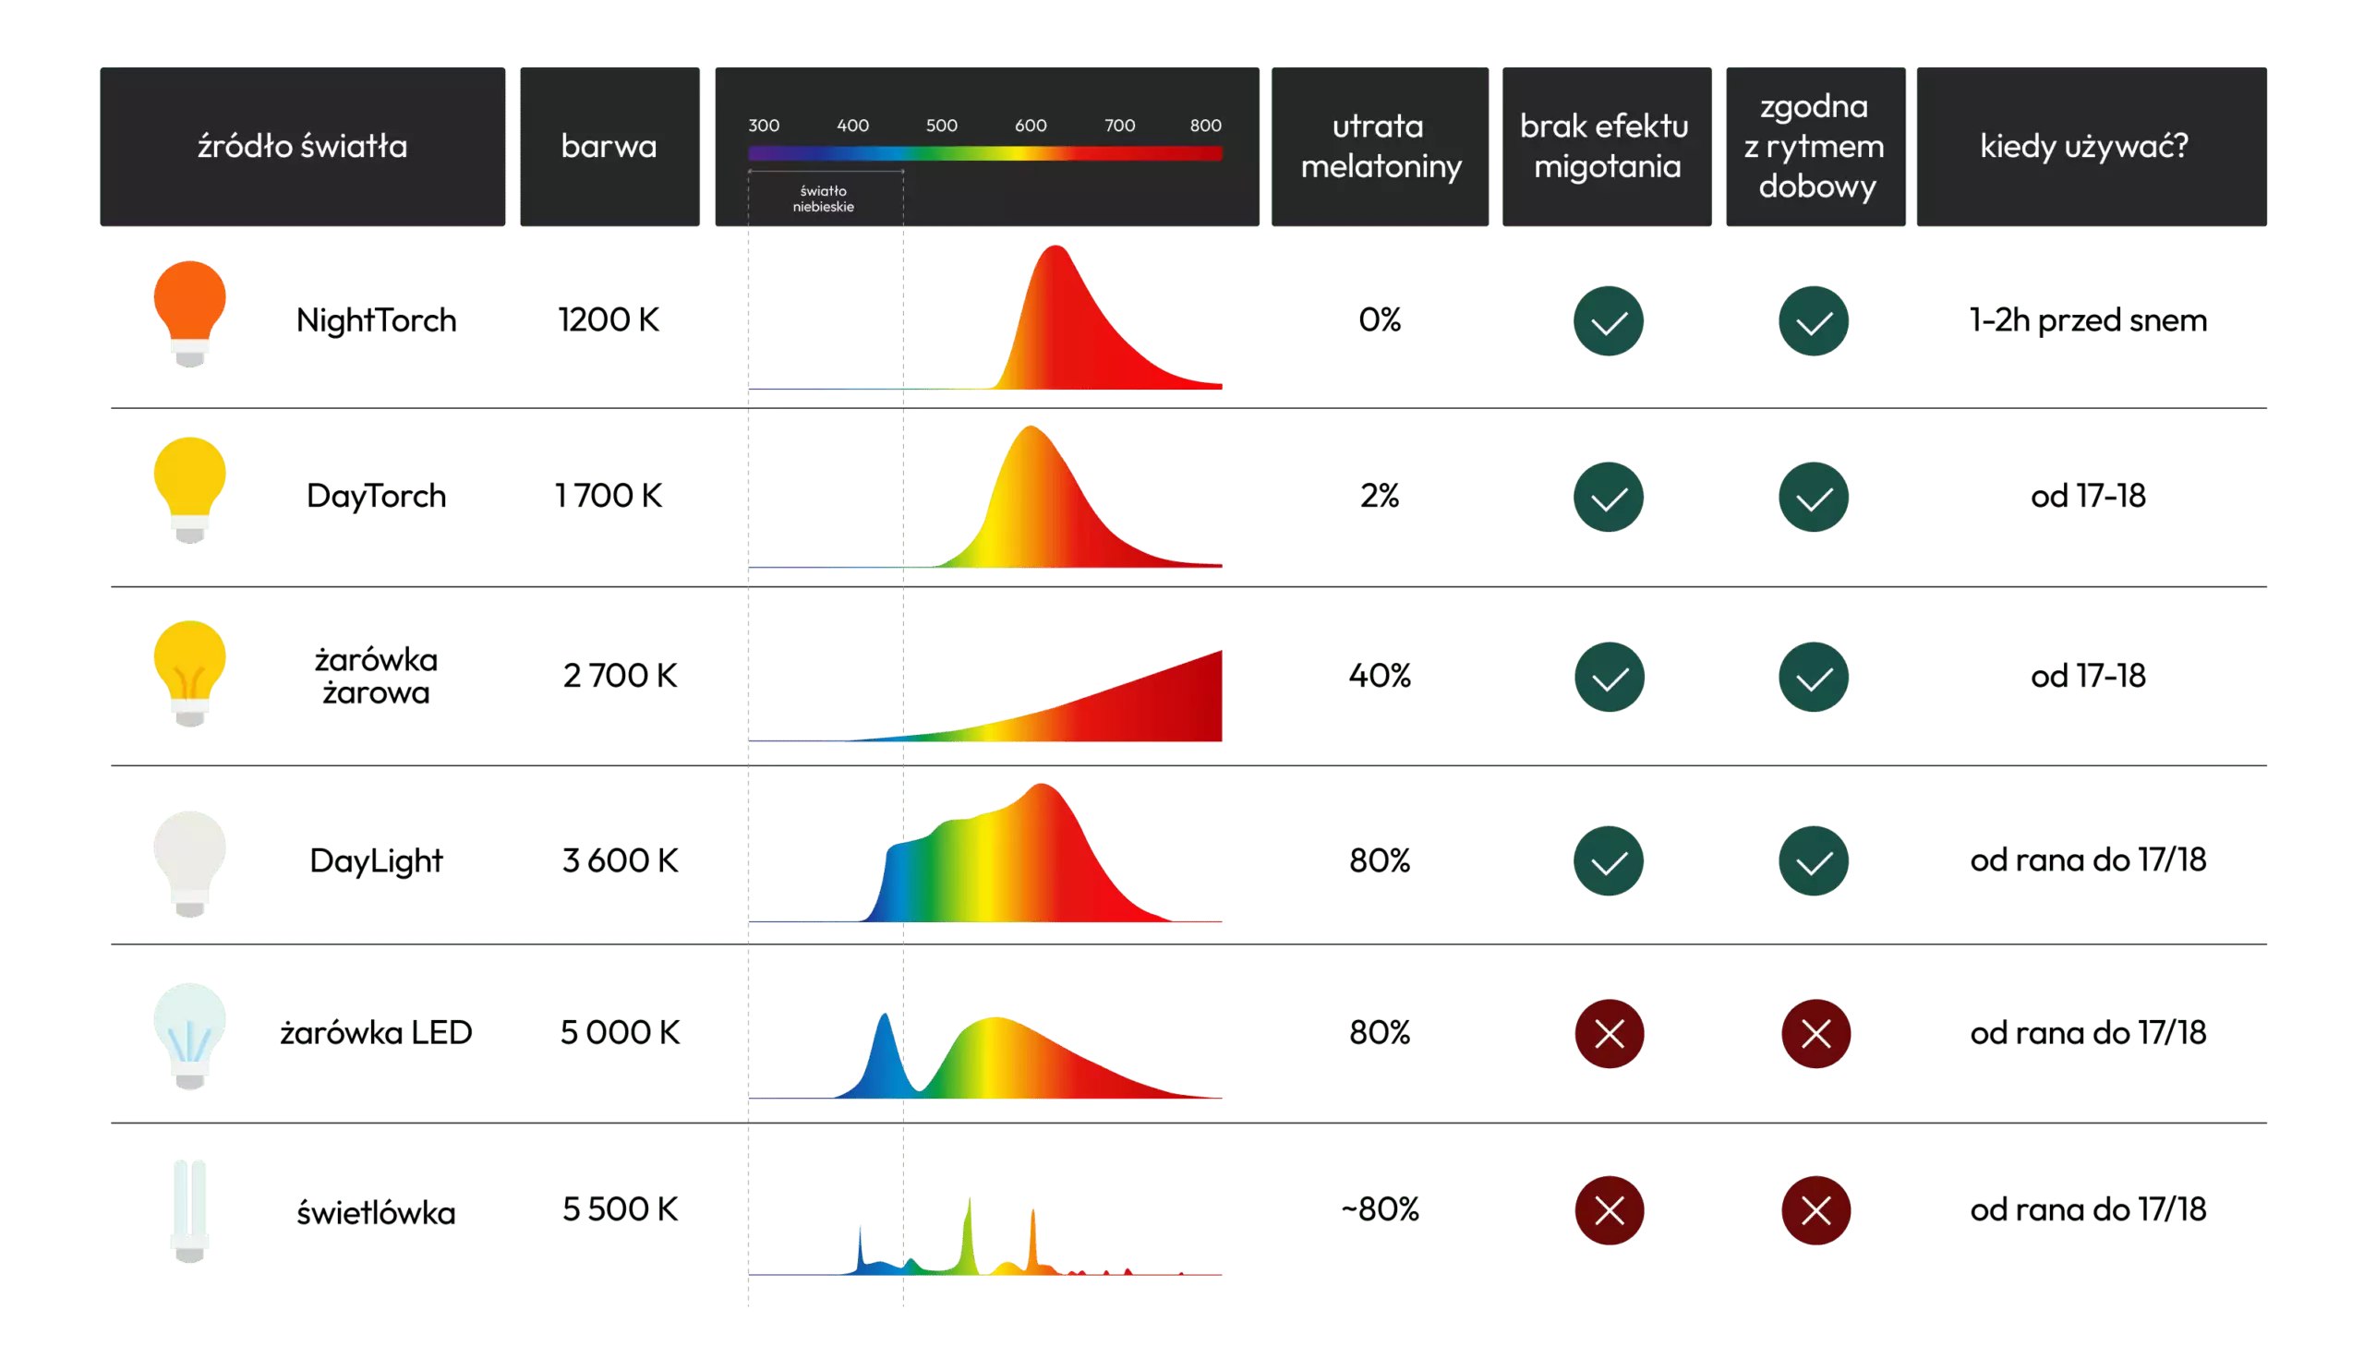Click the '1-2h przed snem' text
Screen dimensions: 2364x1346
(x=2088, y=319)
